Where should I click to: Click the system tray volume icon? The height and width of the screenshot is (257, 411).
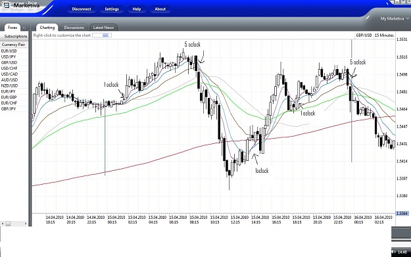(394, 252)
